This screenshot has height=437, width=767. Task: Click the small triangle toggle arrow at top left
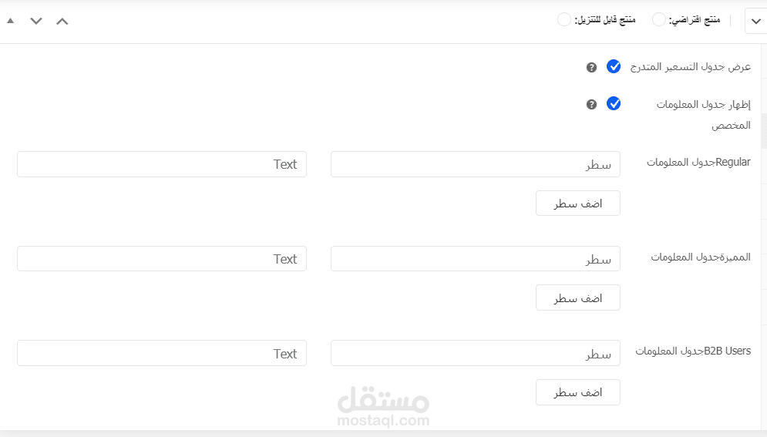click(x=10, y=21)
